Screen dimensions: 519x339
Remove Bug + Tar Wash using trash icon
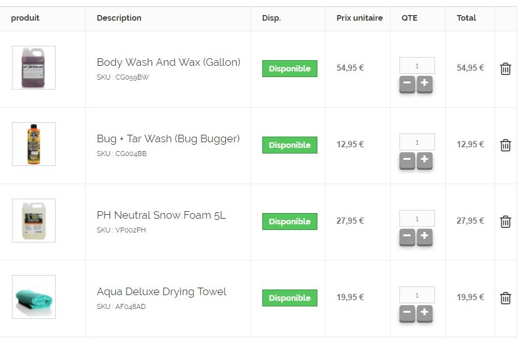505,145
